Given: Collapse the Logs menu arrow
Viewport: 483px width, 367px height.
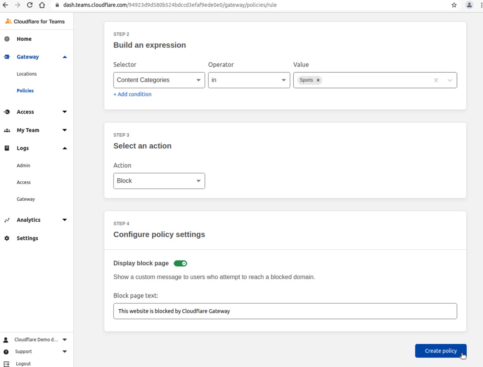Looking at the screenshot, I should click(65, 148).
